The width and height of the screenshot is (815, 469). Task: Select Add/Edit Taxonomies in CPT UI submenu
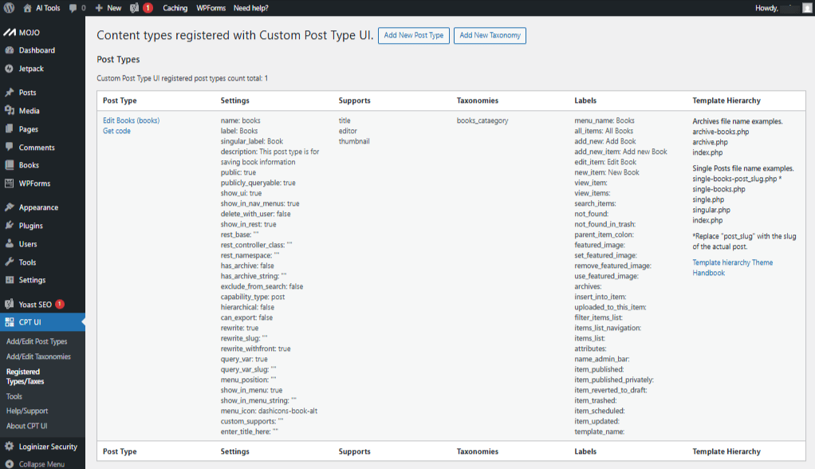(38, 357)
